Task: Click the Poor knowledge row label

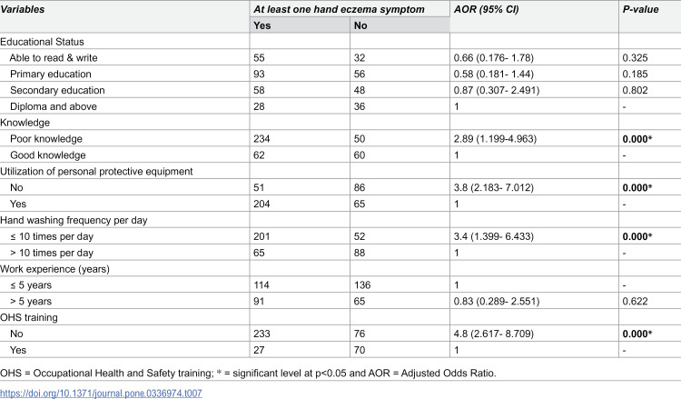Action: click(x=46, y=139)
